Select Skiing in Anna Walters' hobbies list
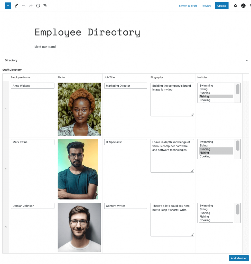The height and width of the screenshot is (264, 251). [x=216, y=89]
